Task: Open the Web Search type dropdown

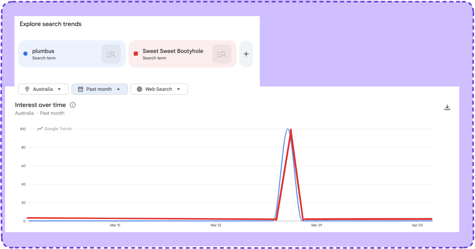Action: (159, 89)
